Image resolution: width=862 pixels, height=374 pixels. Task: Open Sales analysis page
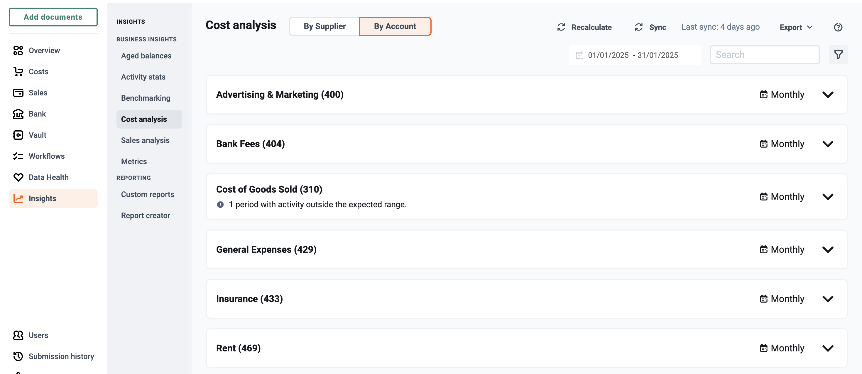[145, 140]
